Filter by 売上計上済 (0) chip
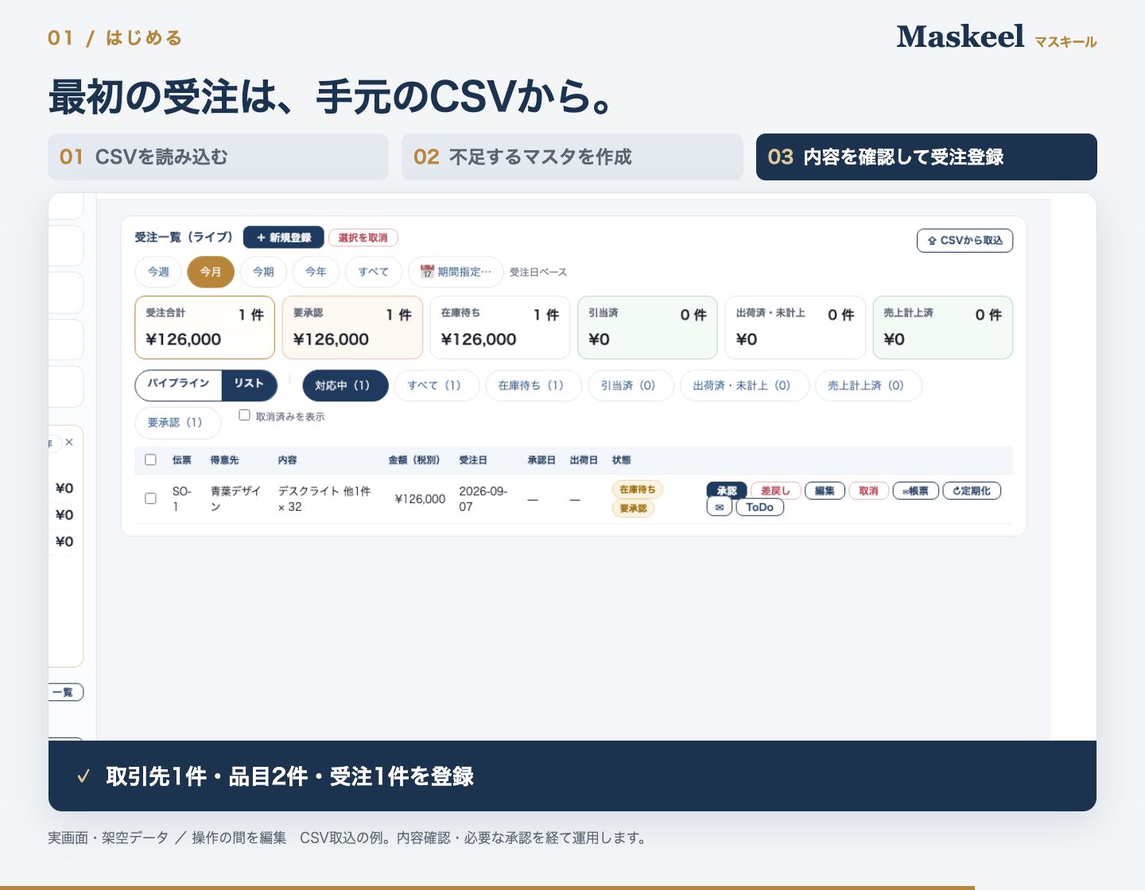This screenshot has width=1145, height=890. pos(868,385)
